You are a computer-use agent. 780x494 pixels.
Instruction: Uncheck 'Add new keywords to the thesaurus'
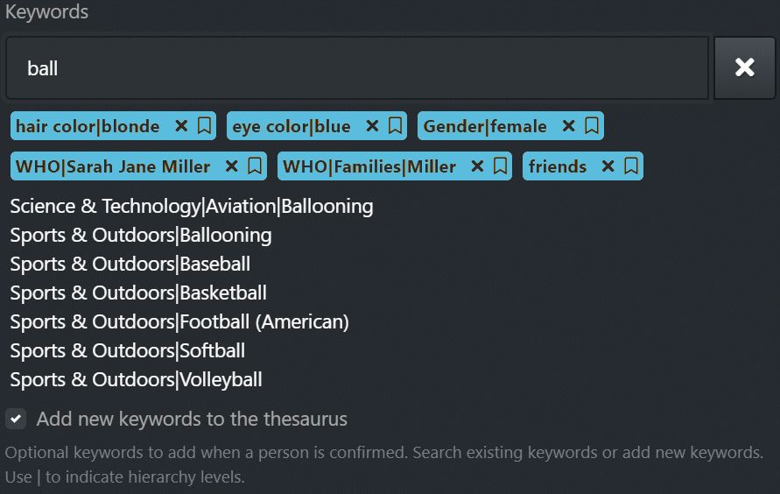(x=16, y=419)
